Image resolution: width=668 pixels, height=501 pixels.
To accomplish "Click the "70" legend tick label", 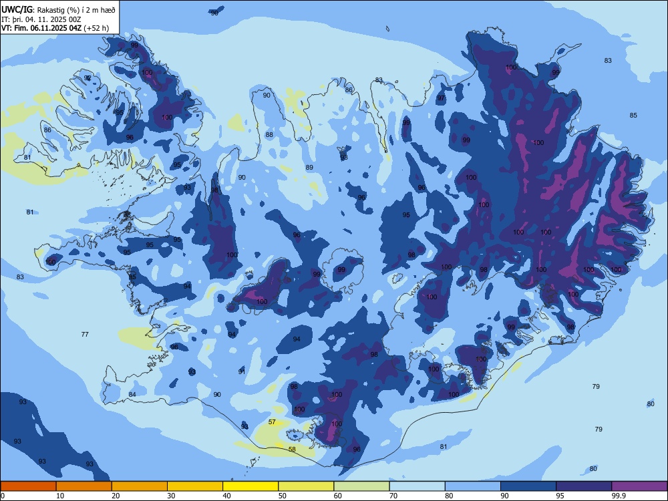I will (393, 496).
